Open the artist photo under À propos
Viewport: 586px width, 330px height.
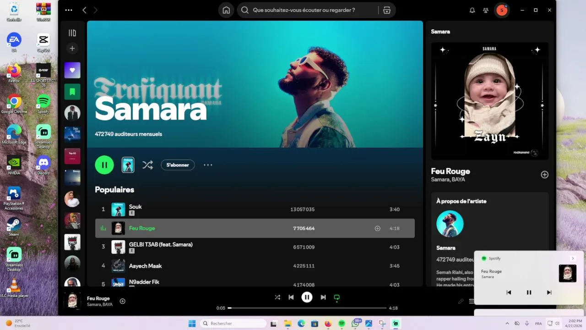(x=450, y=224)
